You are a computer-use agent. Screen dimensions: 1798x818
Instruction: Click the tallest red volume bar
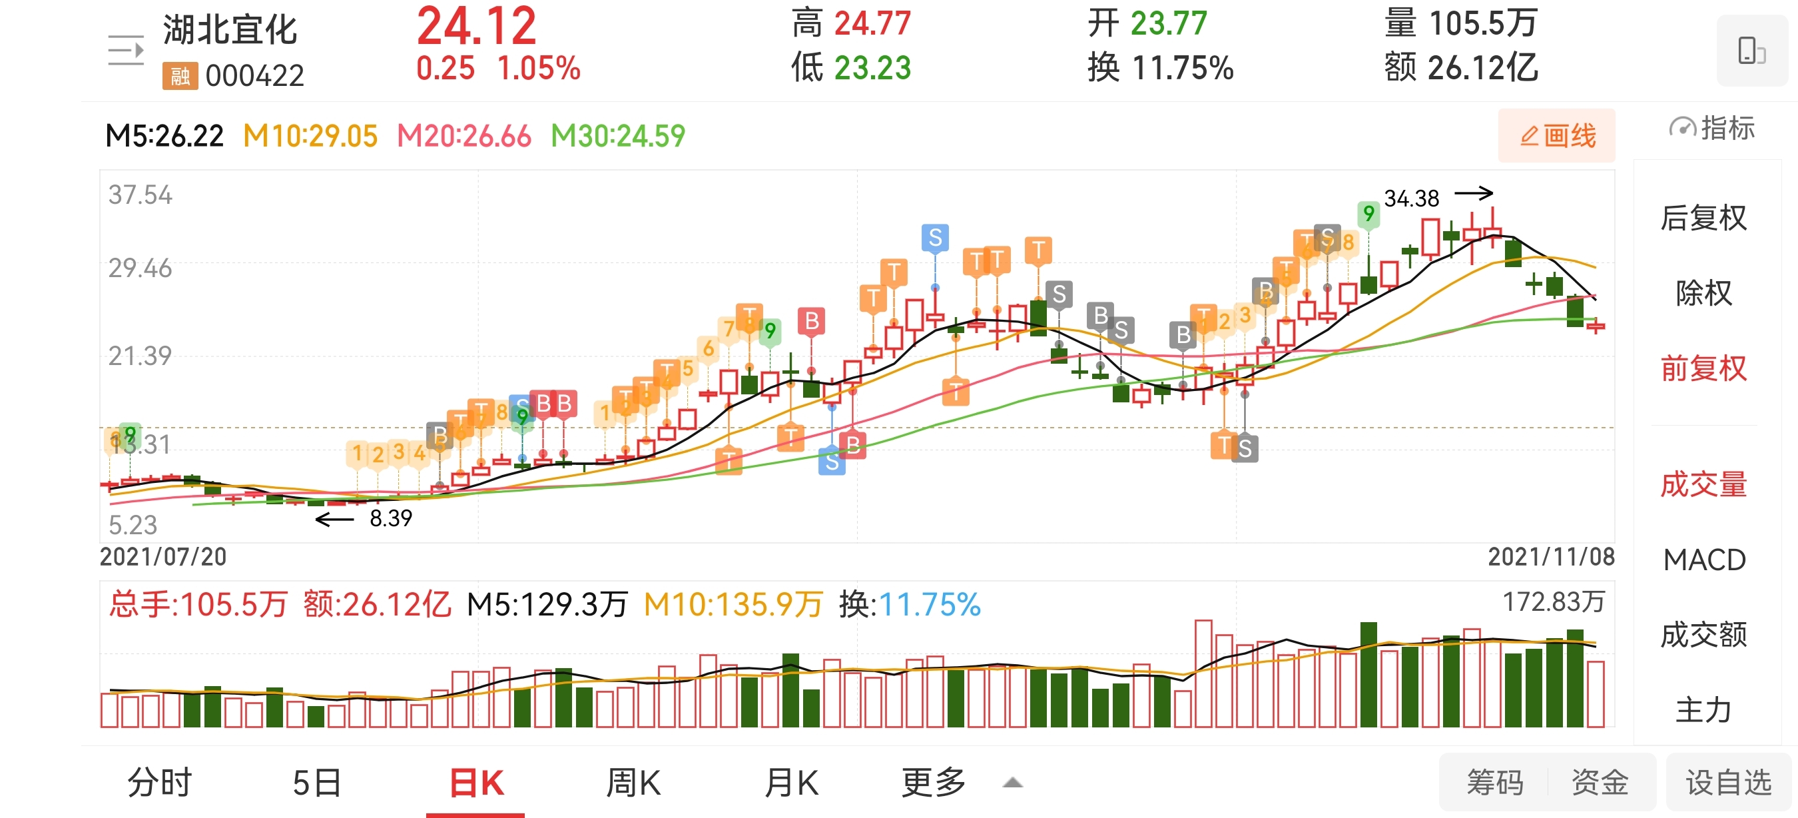(1203, 673)
